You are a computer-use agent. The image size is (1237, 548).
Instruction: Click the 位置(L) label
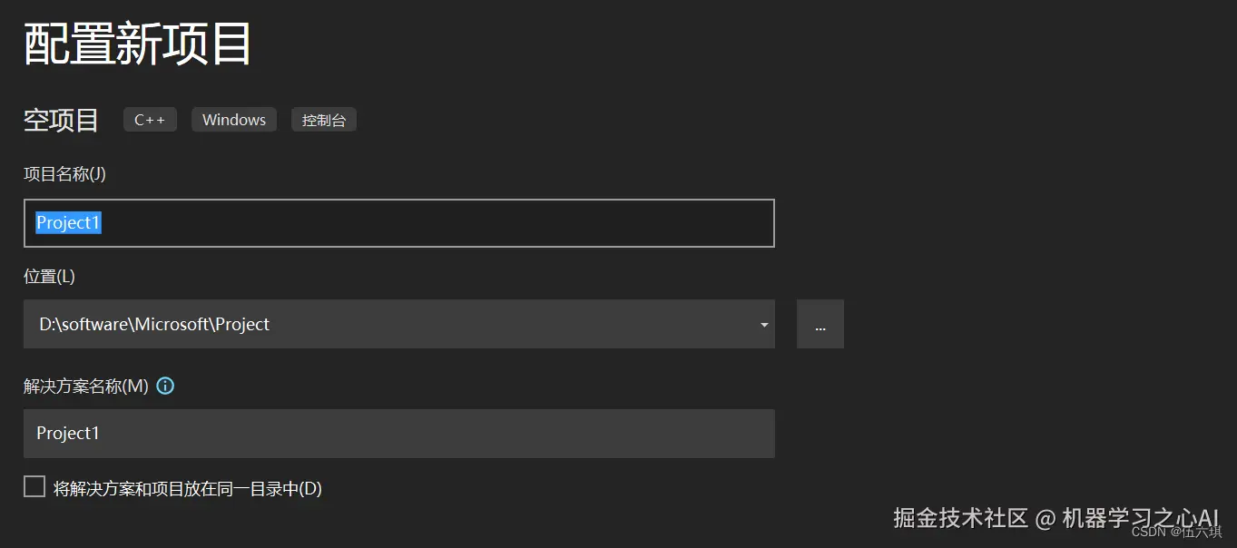click(x=49, y=277)
